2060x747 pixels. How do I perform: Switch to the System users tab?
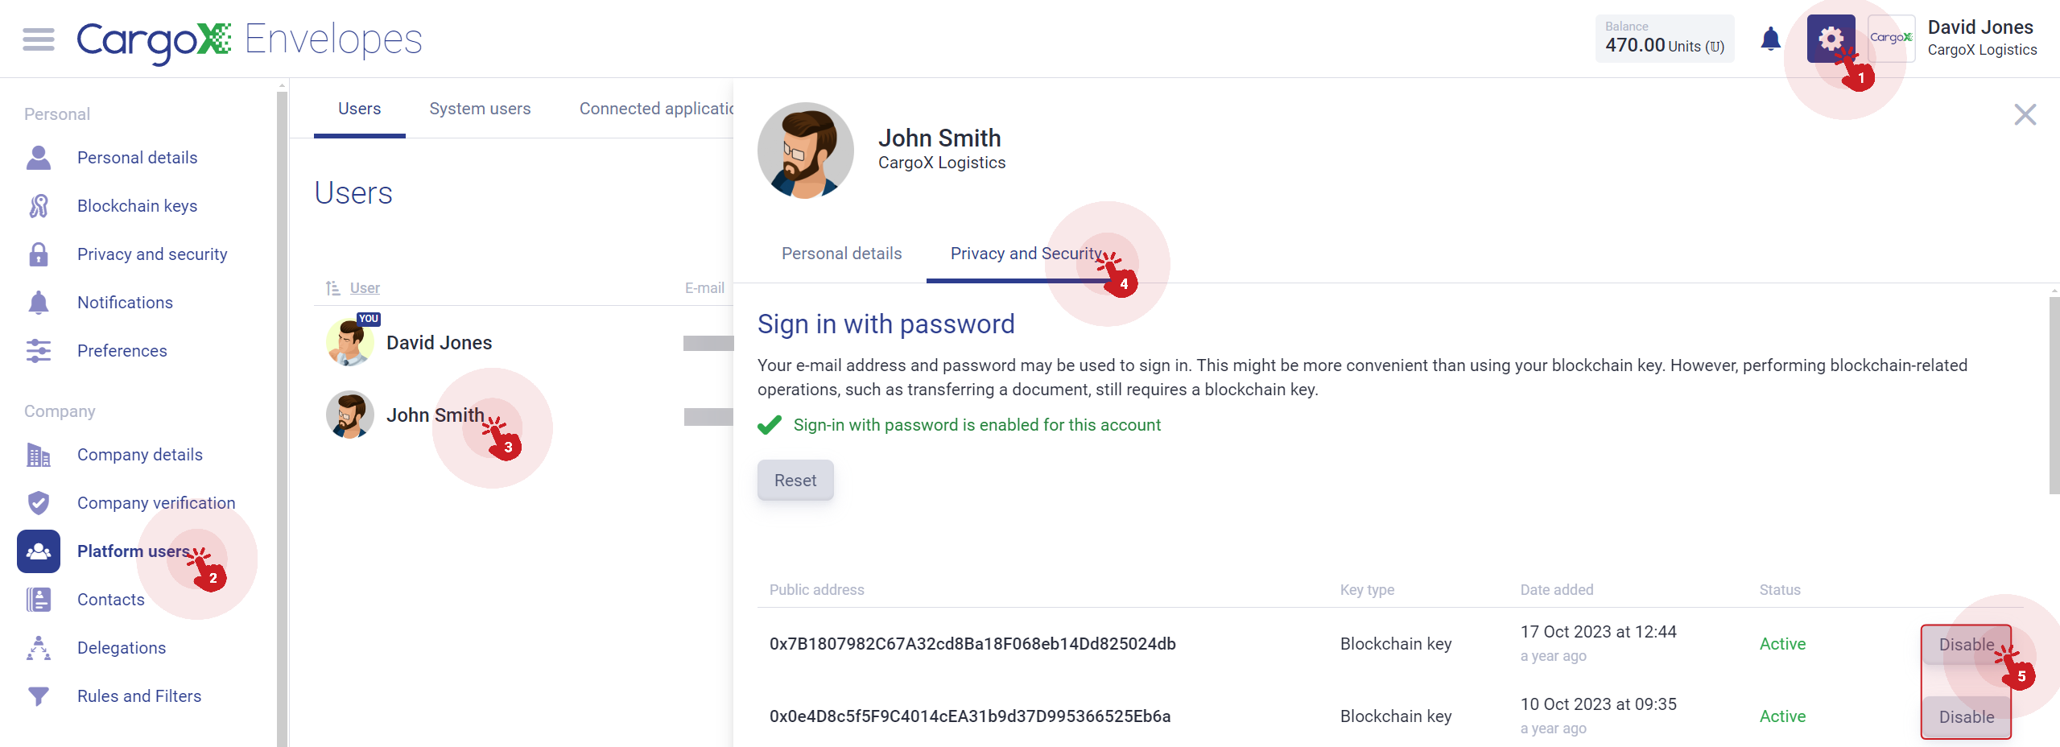tap(480, 109)
